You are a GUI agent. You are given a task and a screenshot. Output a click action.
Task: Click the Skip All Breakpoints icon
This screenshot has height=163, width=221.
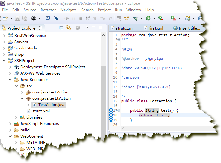coord(56,19)
